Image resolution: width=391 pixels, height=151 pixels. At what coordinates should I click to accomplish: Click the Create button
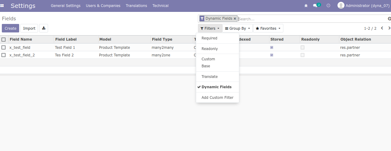click(10, 28)
